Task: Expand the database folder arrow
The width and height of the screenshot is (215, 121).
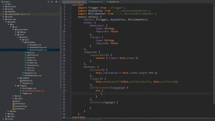Action: [x=3, y=12]
